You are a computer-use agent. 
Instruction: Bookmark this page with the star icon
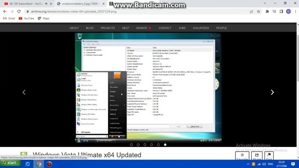click(x=258, y=11)
